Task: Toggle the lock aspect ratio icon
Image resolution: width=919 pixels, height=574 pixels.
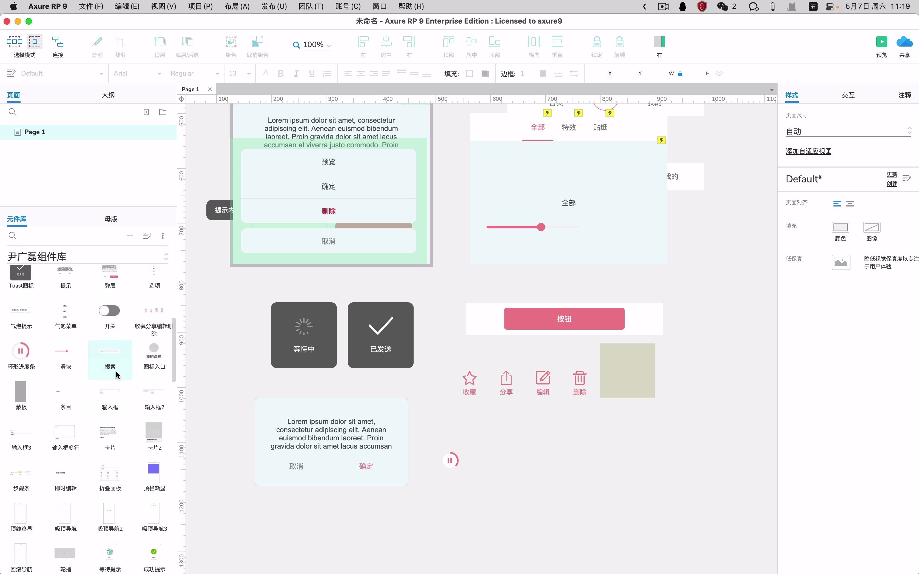Action: coord(680,74)
